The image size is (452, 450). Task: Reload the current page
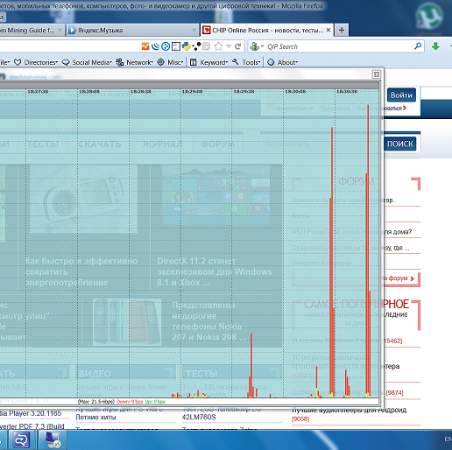click(238, 46)
